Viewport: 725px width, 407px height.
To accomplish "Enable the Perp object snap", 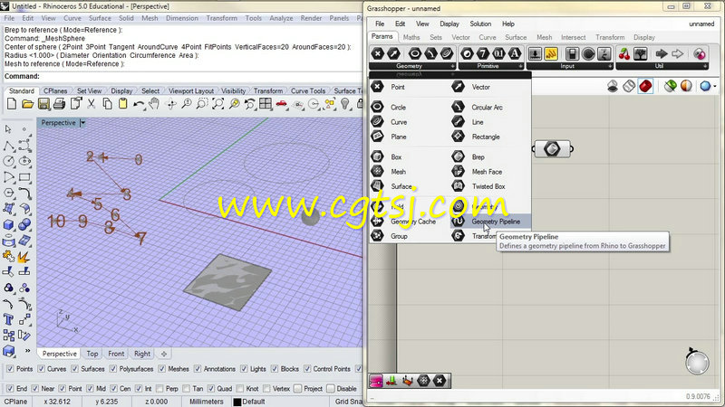I will [x=160, y=389].
